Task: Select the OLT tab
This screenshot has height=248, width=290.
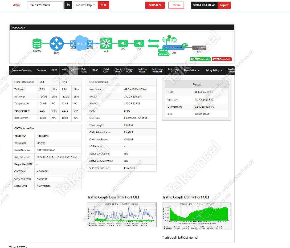Action: (x=73, y=70)
